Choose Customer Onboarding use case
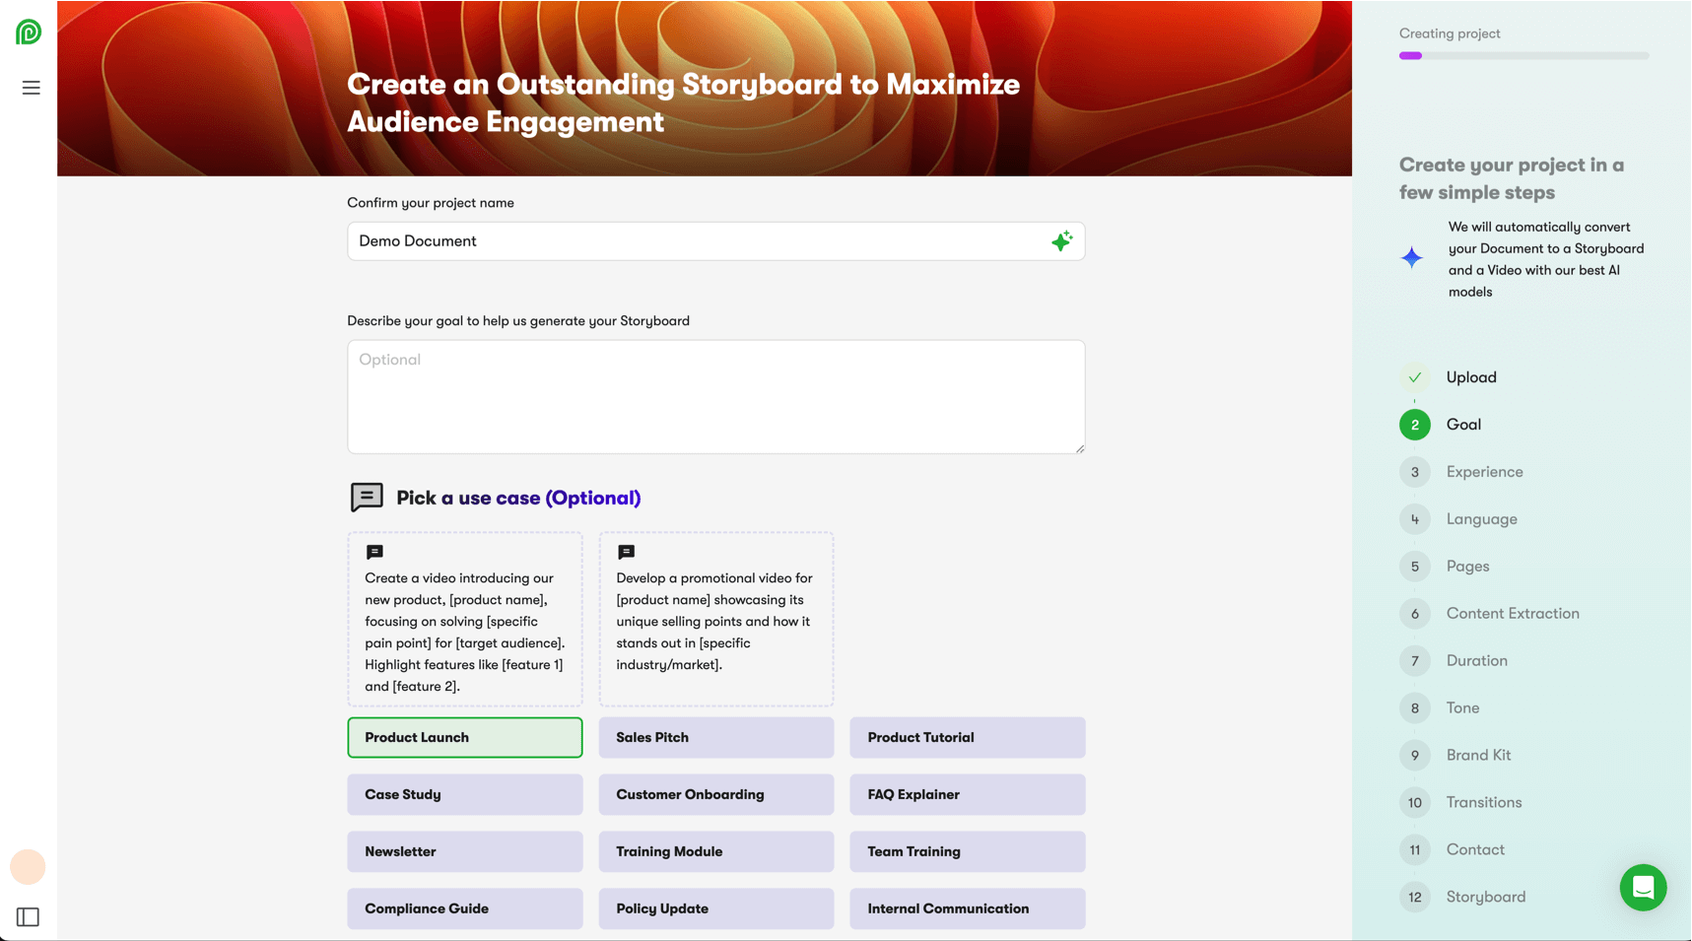Screen dimensions: 1692x941 coord(716,795)
